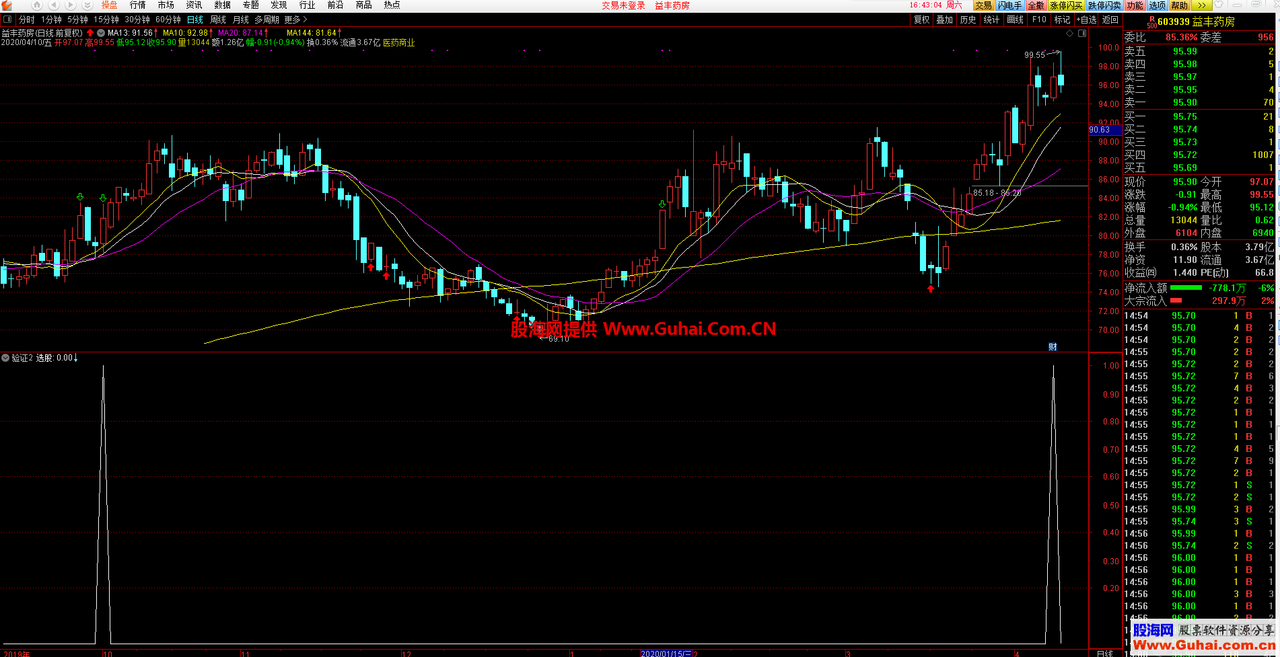This screenshot has height=657, width=1280.
Task: Add stock via +自选 button
Action: 1087,20
